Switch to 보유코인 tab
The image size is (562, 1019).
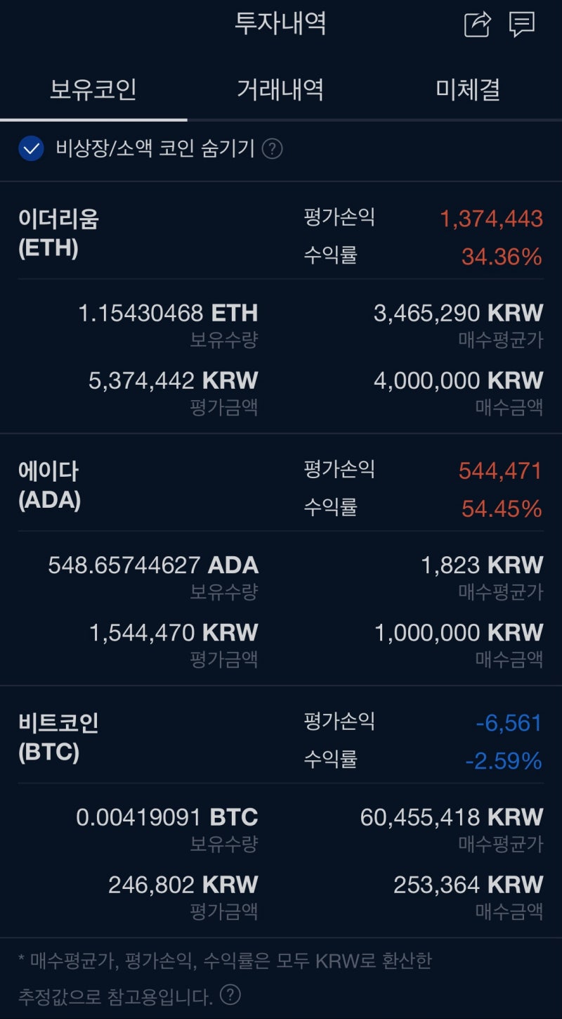[x=93, y=90]
